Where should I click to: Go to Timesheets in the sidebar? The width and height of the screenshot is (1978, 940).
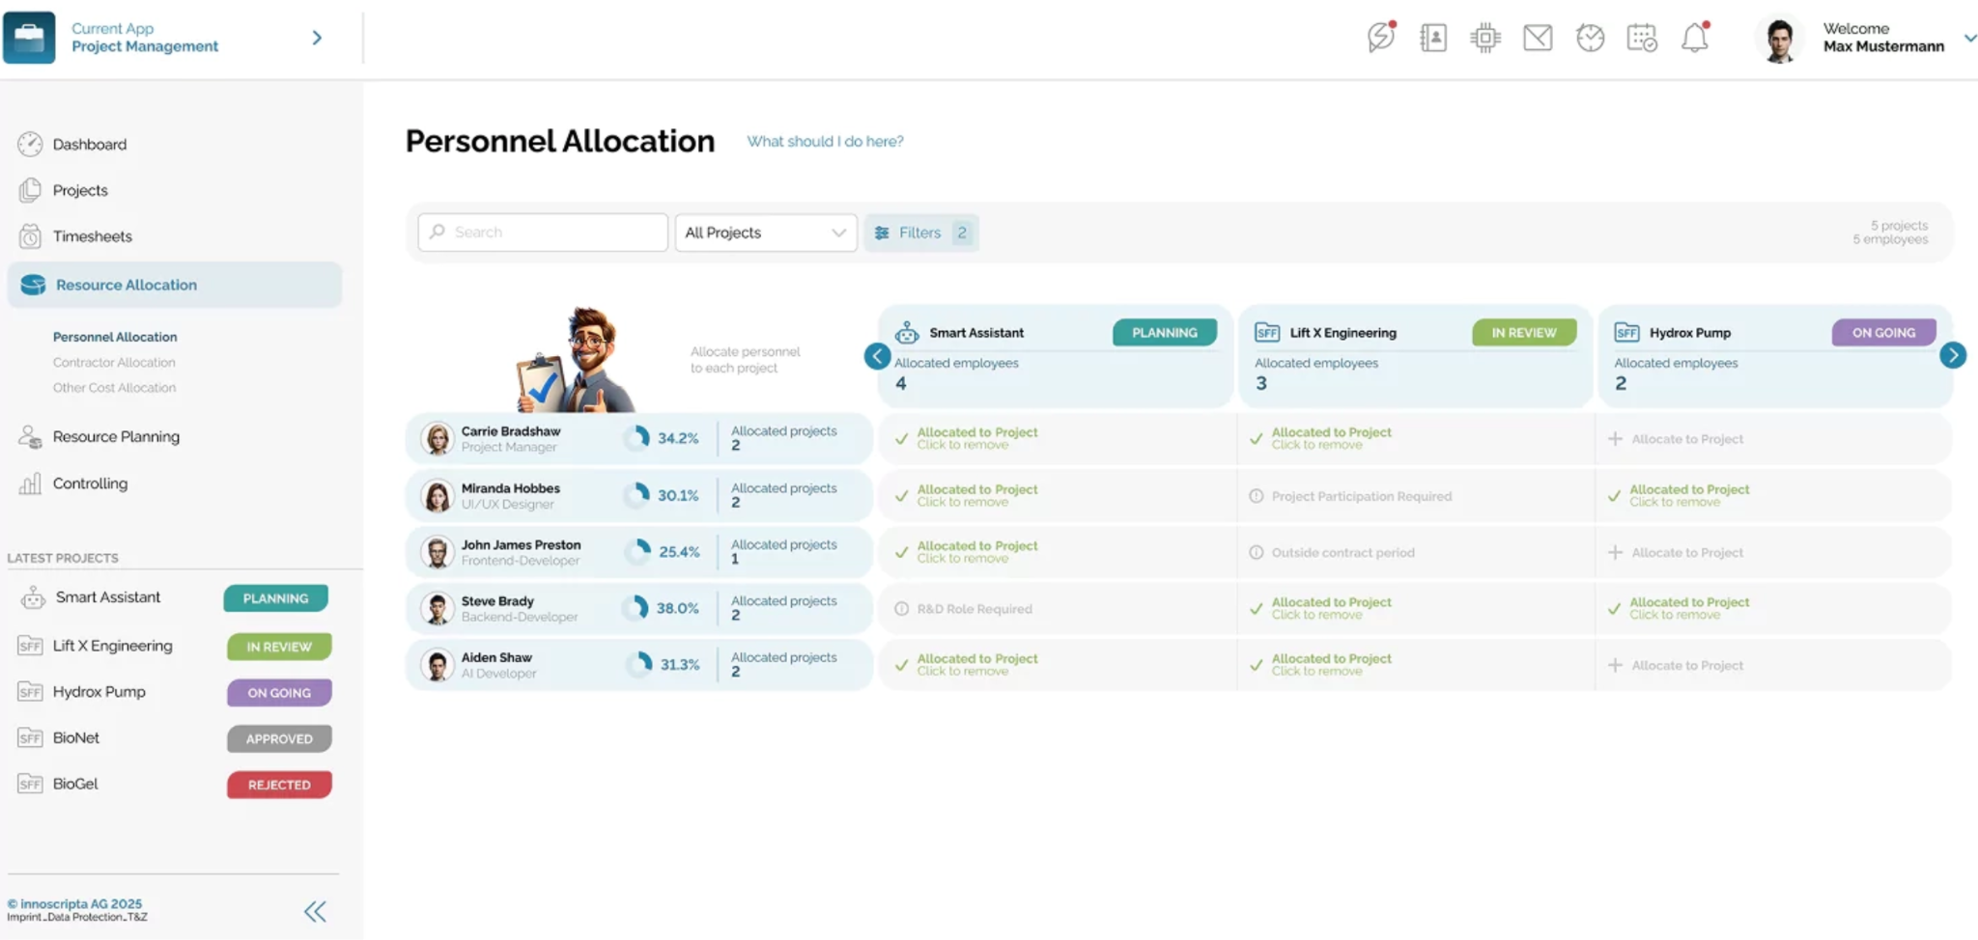pyautogui.click(x=92, y=236)
